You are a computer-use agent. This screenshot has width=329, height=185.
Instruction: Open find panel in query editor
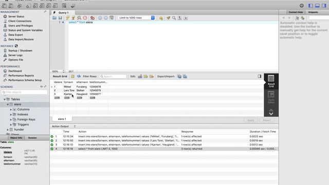[x=174, y=18]
